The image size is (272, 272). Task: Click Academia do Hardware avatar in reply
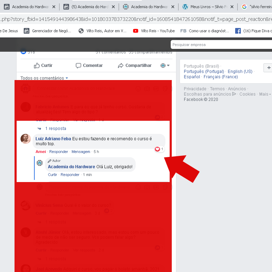pyautogui.click(x=40, y=163)
